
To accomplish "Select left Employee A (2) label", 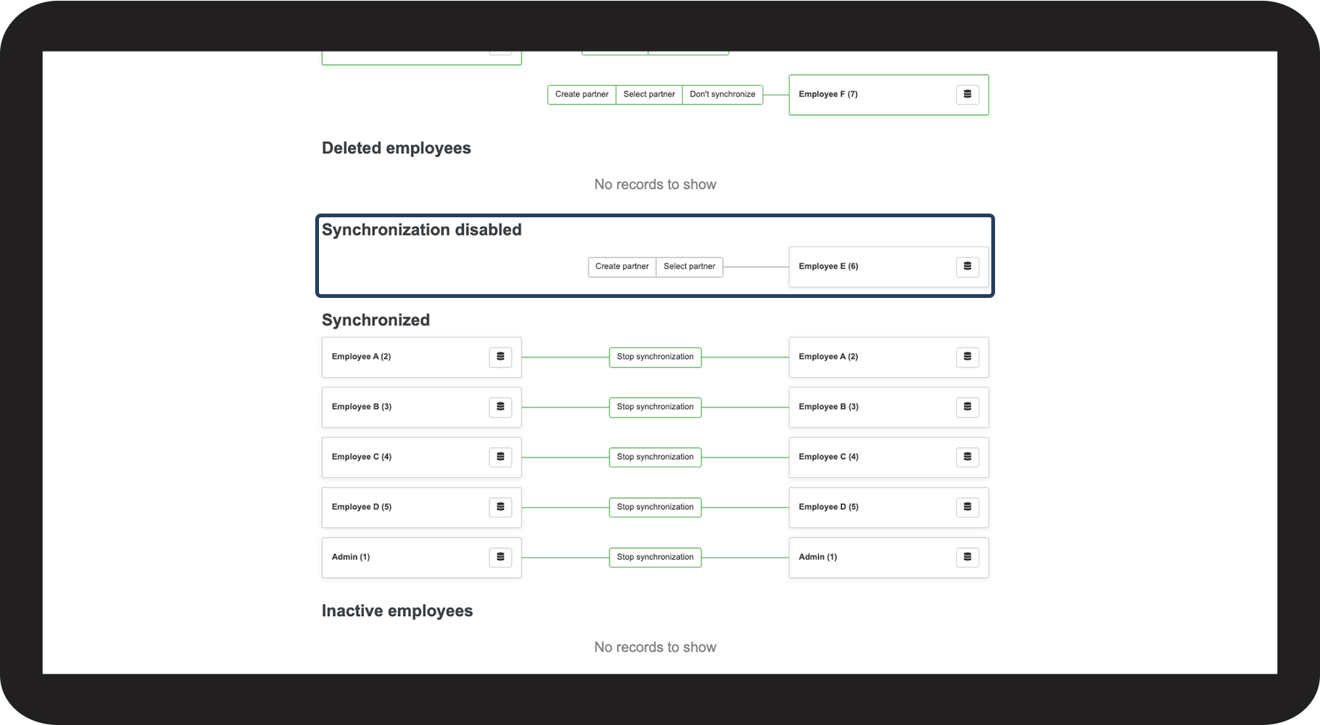I will click(x=362, y=357).
